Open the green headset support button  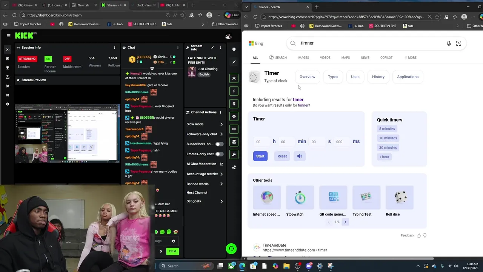coord(231,249)
